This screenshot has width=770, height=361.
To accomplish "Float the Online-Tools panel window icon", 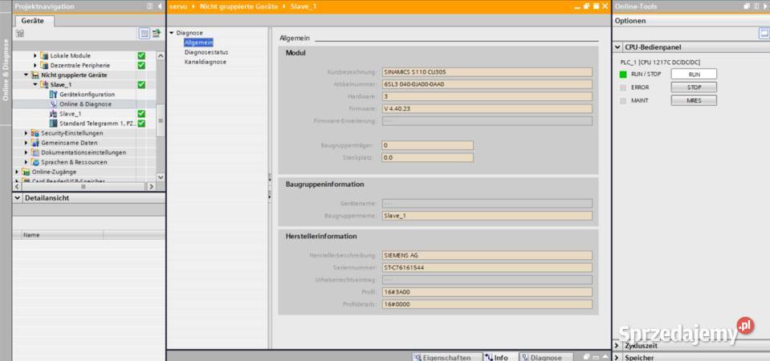I will pyautogui.click(x=748, y=6).
